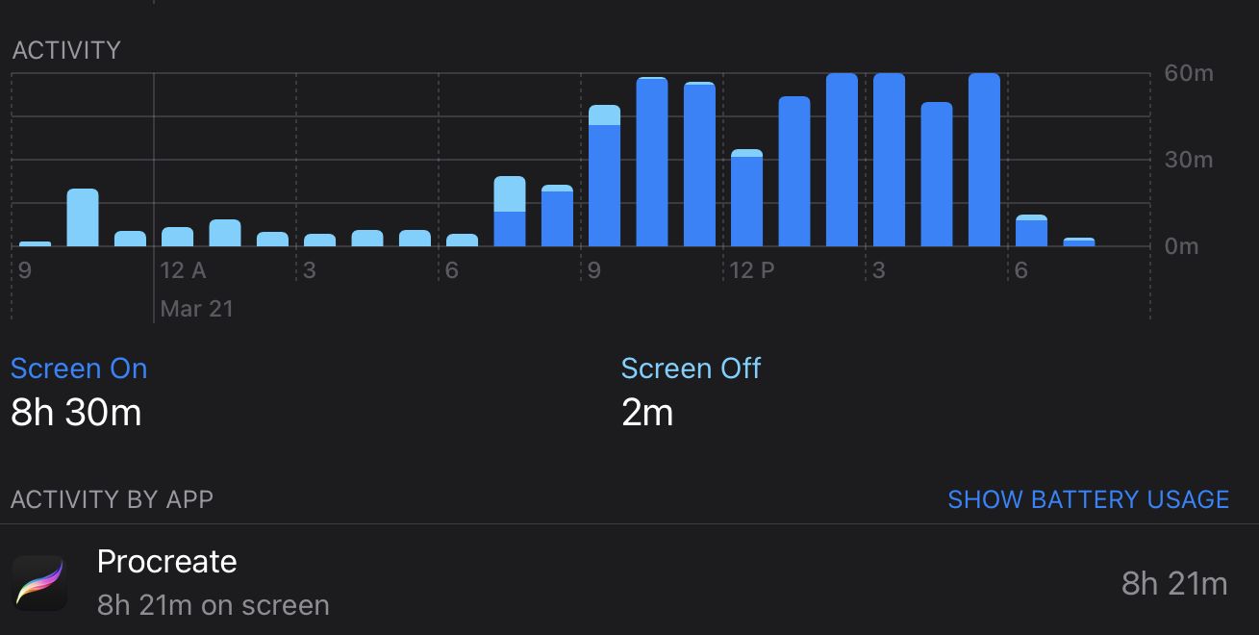The height and width of the screenshot is (635, 1259).
Task: Select the tall light-blue 10 PM bar
Action: click(x=83, y=217)
